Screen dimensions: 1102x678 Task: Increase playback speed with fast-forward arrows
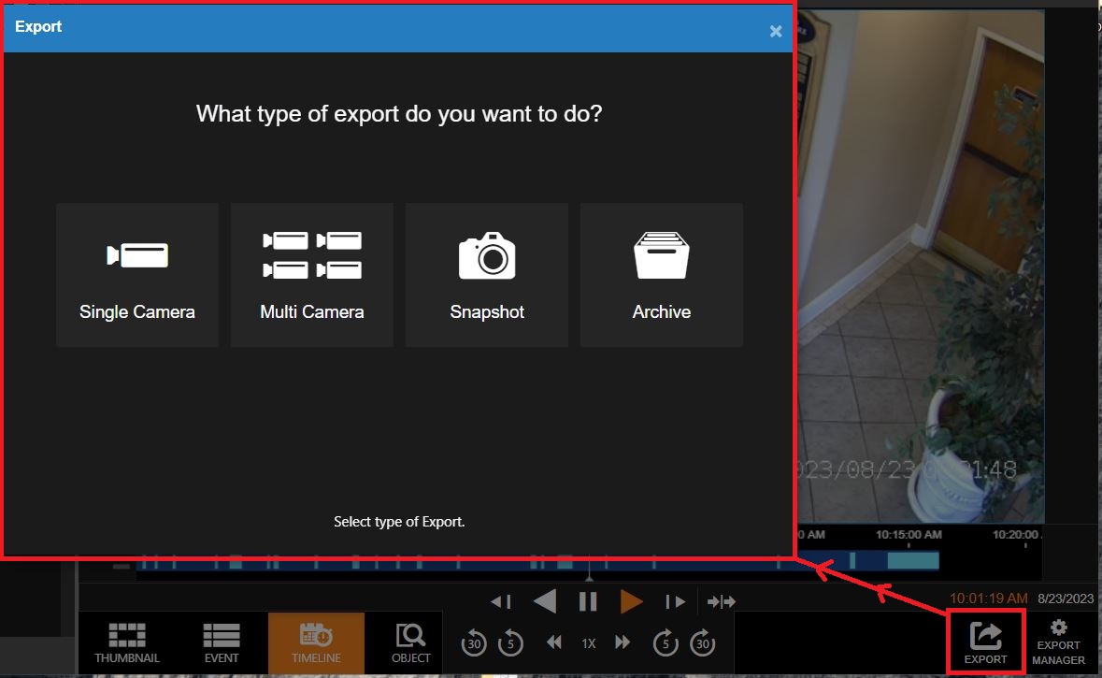pos(623,642)
